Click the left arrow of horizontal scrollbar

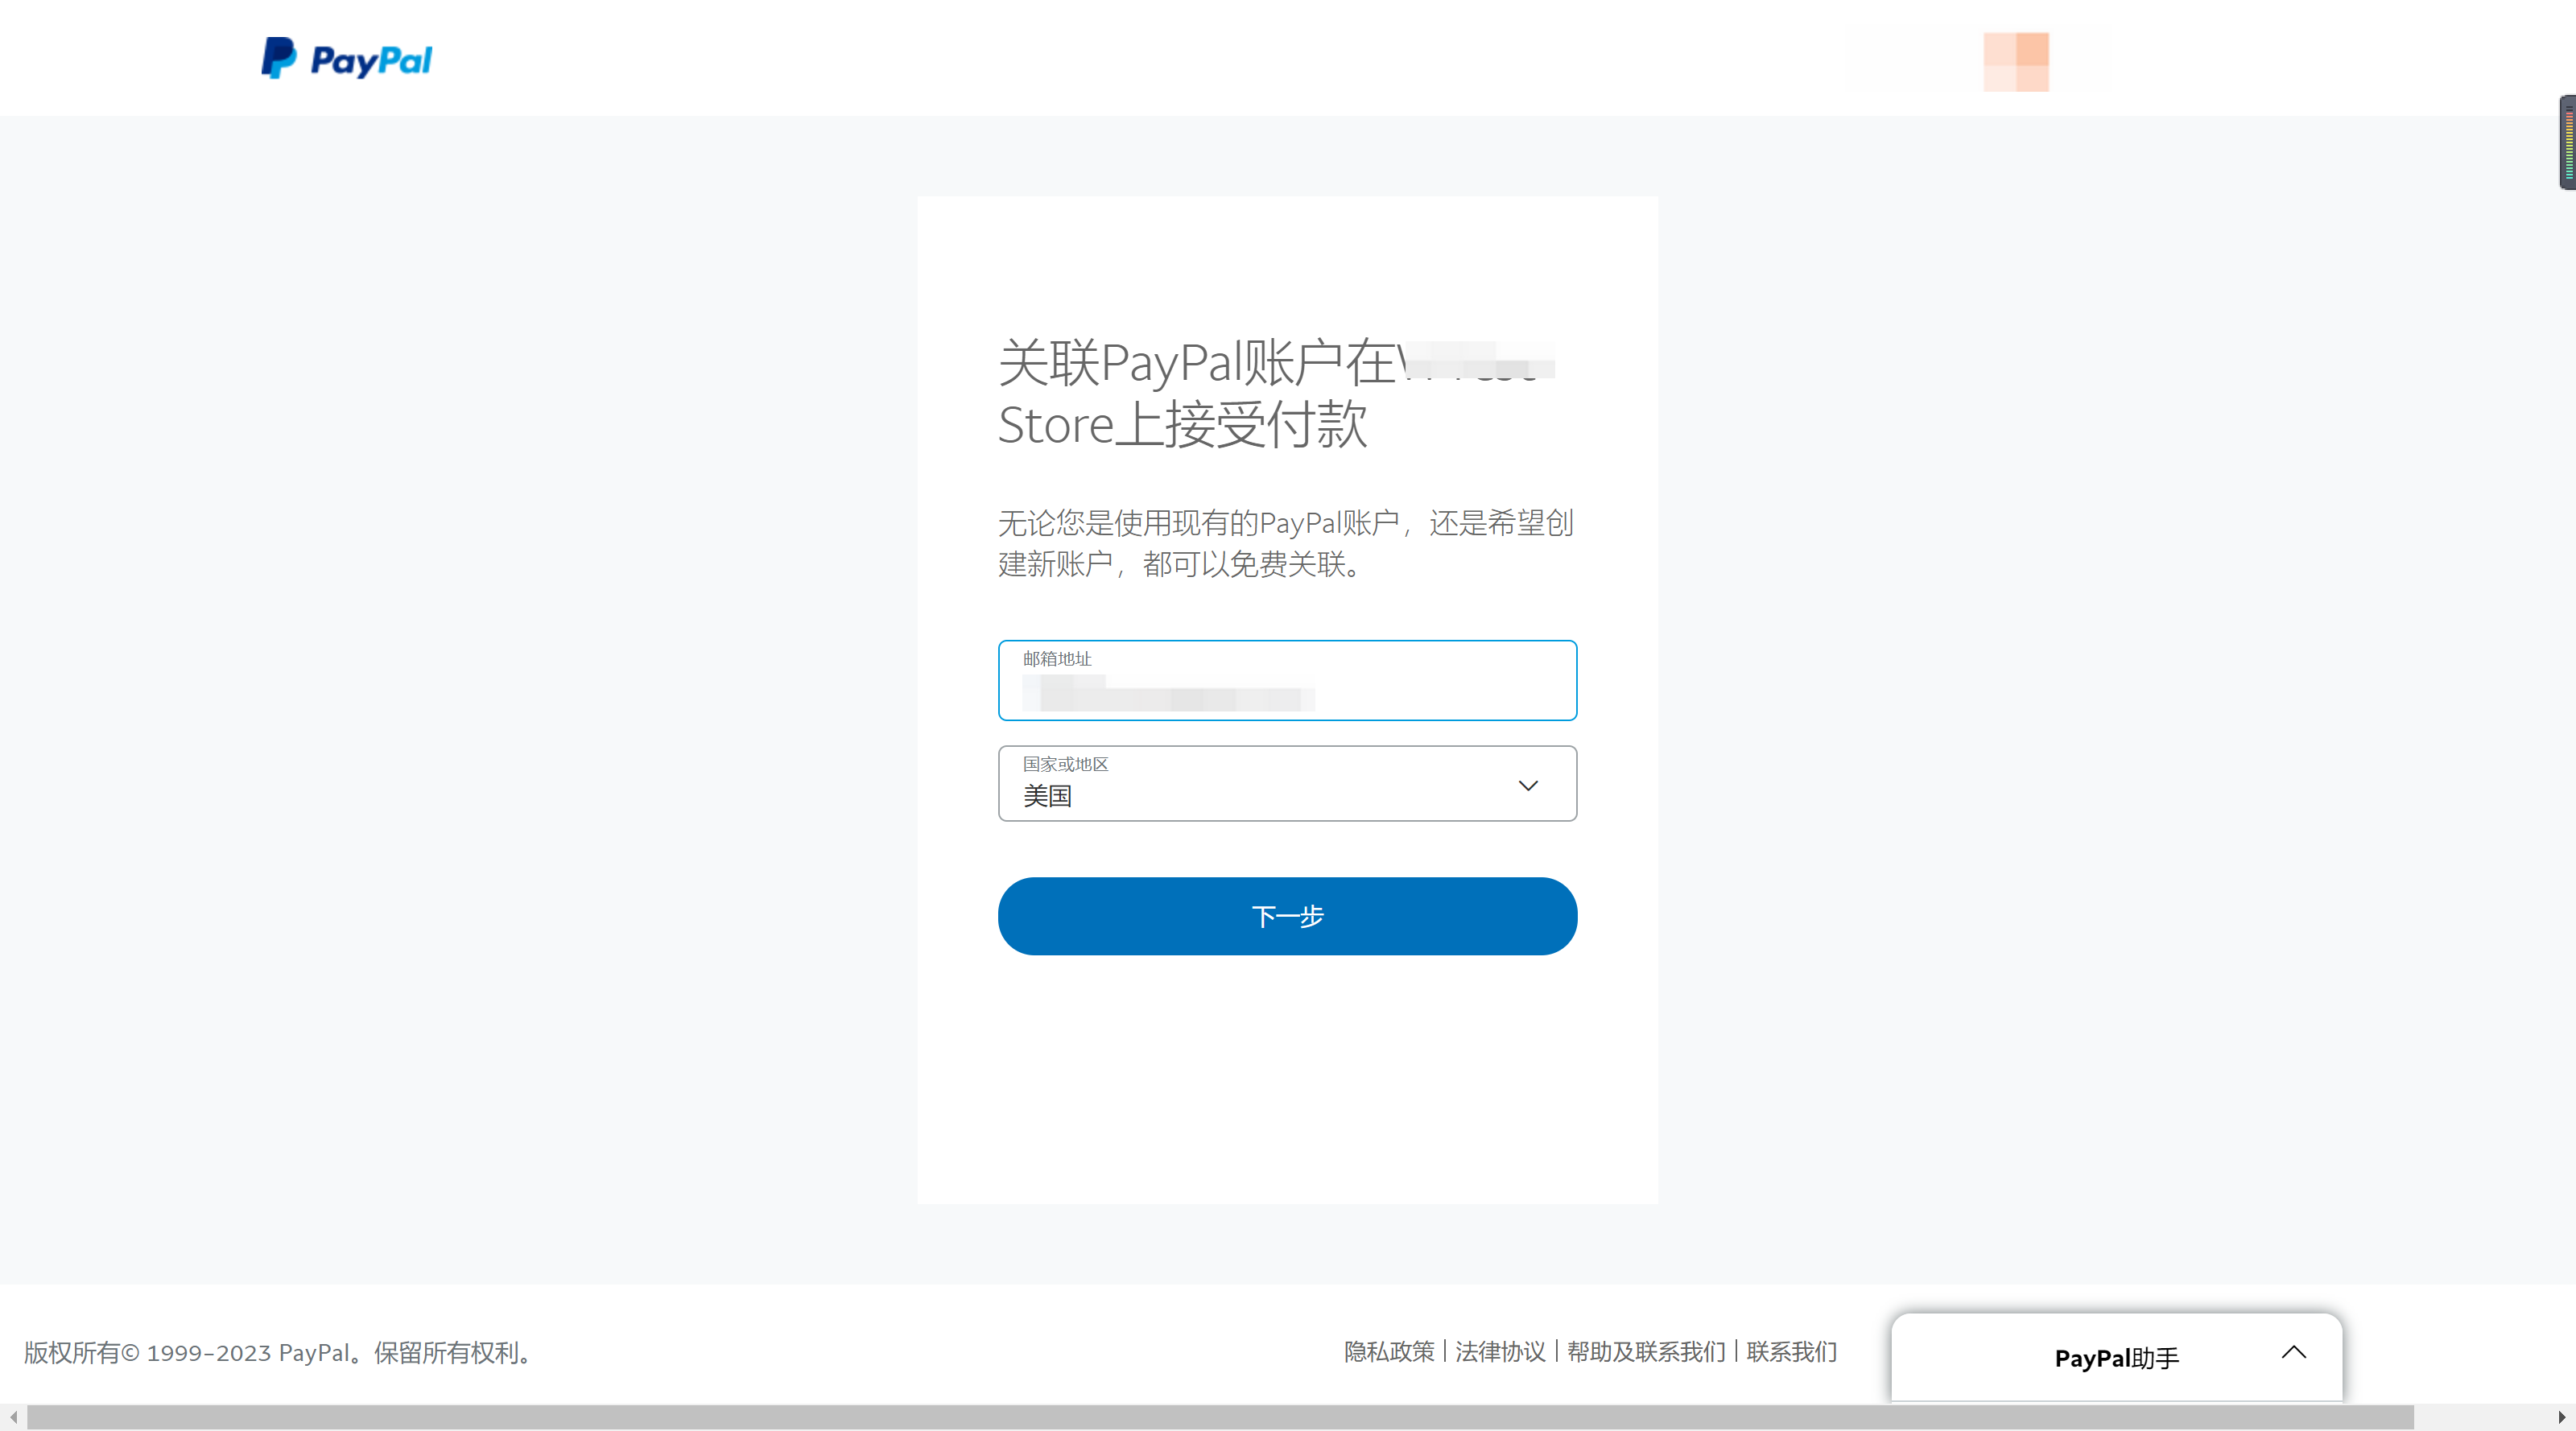click(13, 1417)
